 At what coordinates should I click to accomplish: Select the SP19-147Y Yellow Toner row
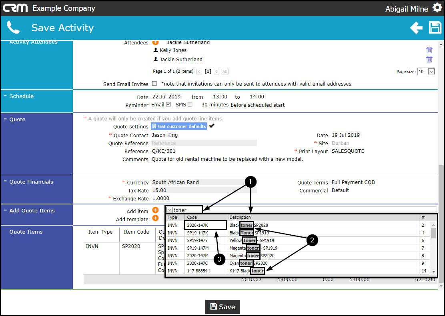297,240
